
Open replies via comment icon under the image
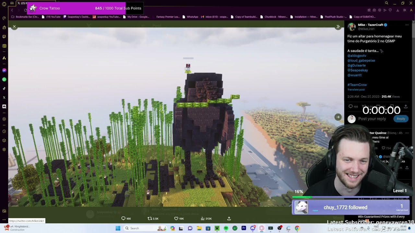tap(123, 218)
